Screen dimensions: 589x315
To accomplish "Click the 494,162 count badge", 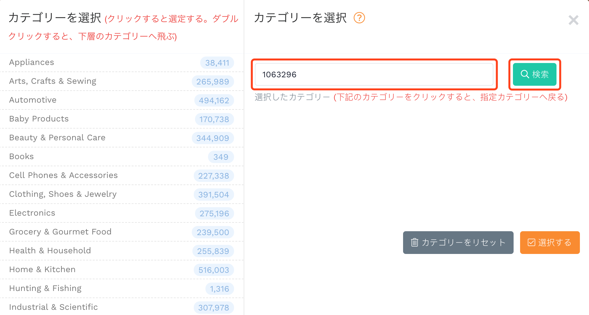I will (214, 100).
